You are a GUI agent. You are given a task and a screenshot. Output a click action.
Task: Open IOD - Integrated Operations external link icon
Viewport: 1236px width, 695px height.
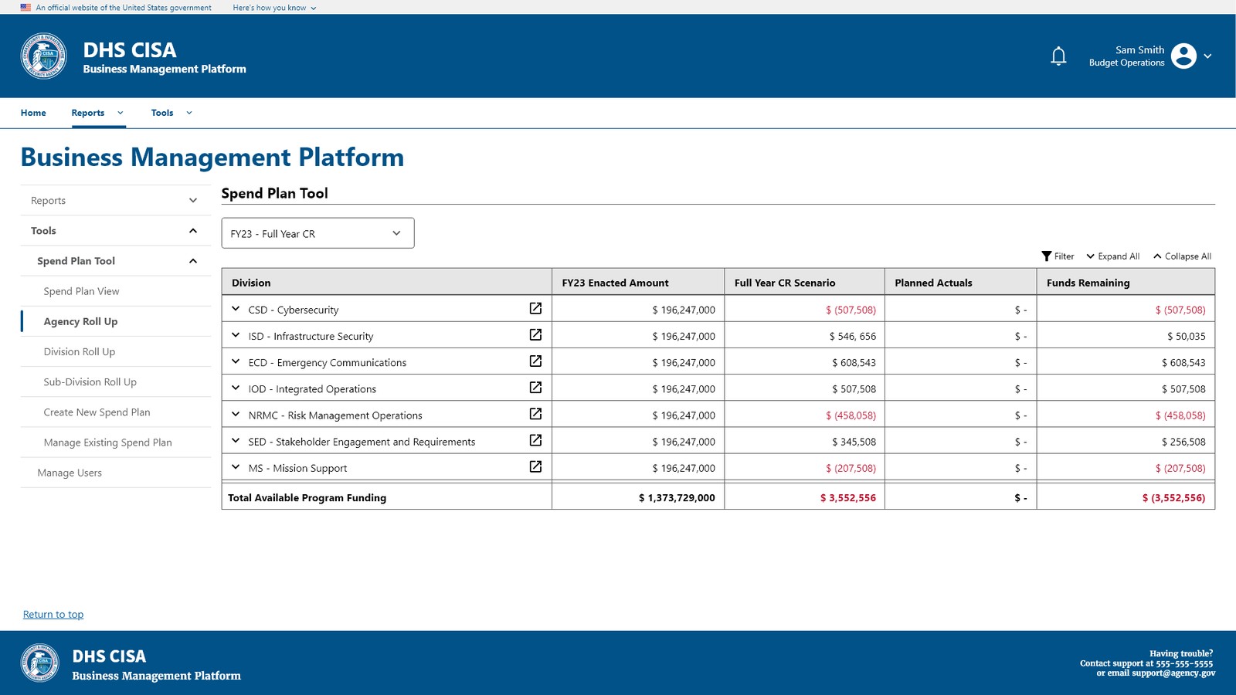coord(535,387)
